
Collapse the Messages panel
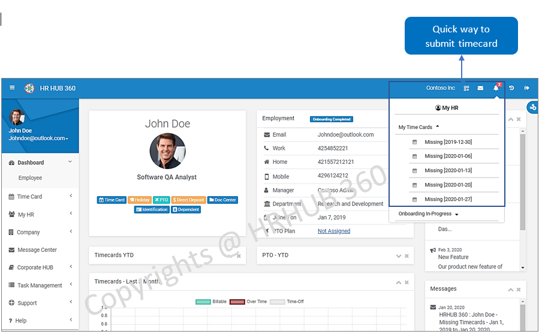click(511, 290)
